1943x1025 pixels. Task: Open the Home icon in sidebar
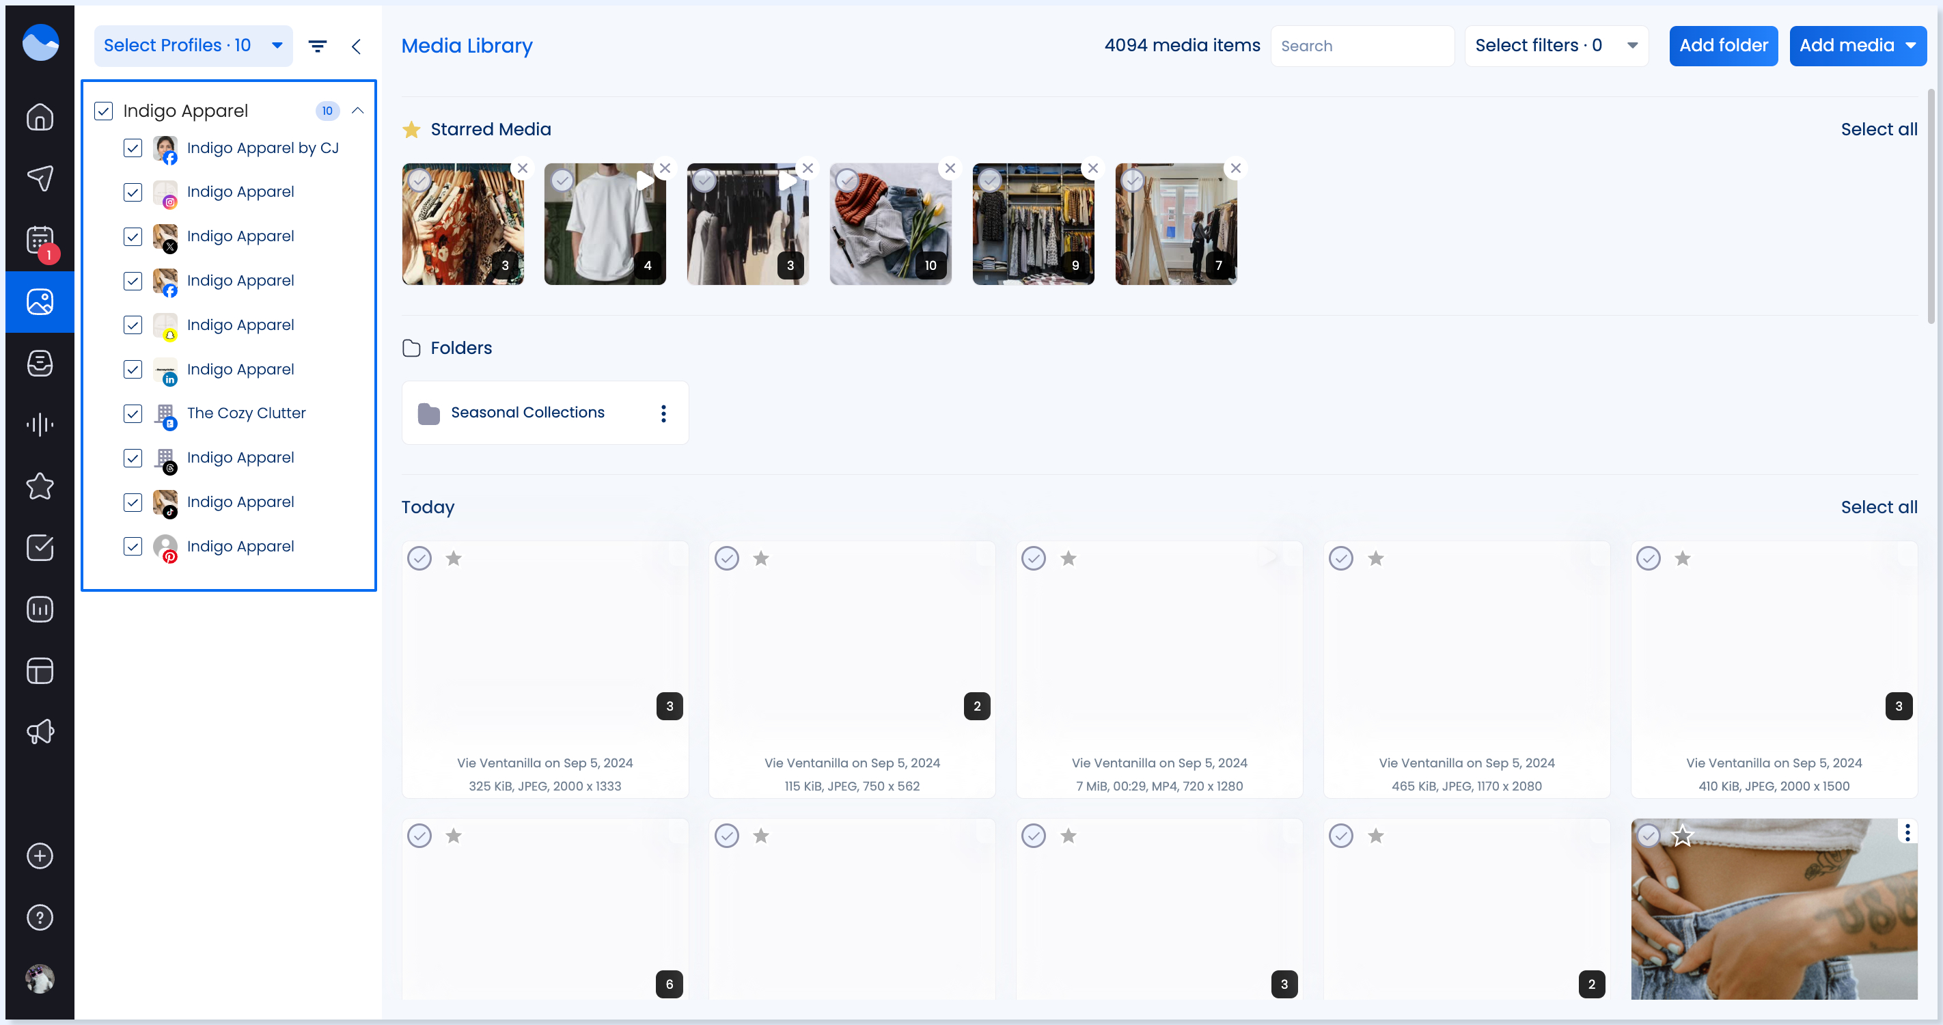pos(39,117)
